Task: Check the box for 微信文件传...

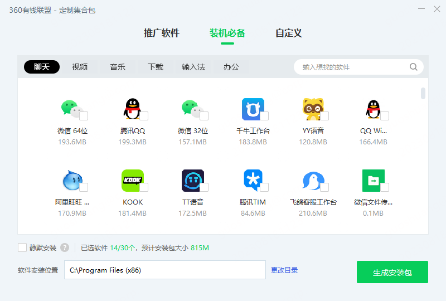Action: pyautogui.click(x=385, y=187)
